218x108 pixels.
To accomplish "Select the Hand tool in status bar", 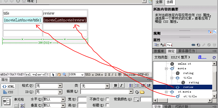I will click(x=59, y=75).
